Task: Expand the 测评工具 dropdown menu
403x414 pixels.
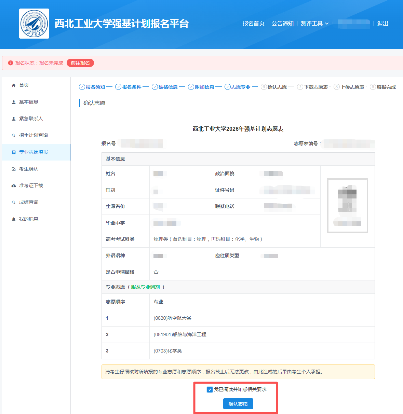Action: click(x=314, y=24)
